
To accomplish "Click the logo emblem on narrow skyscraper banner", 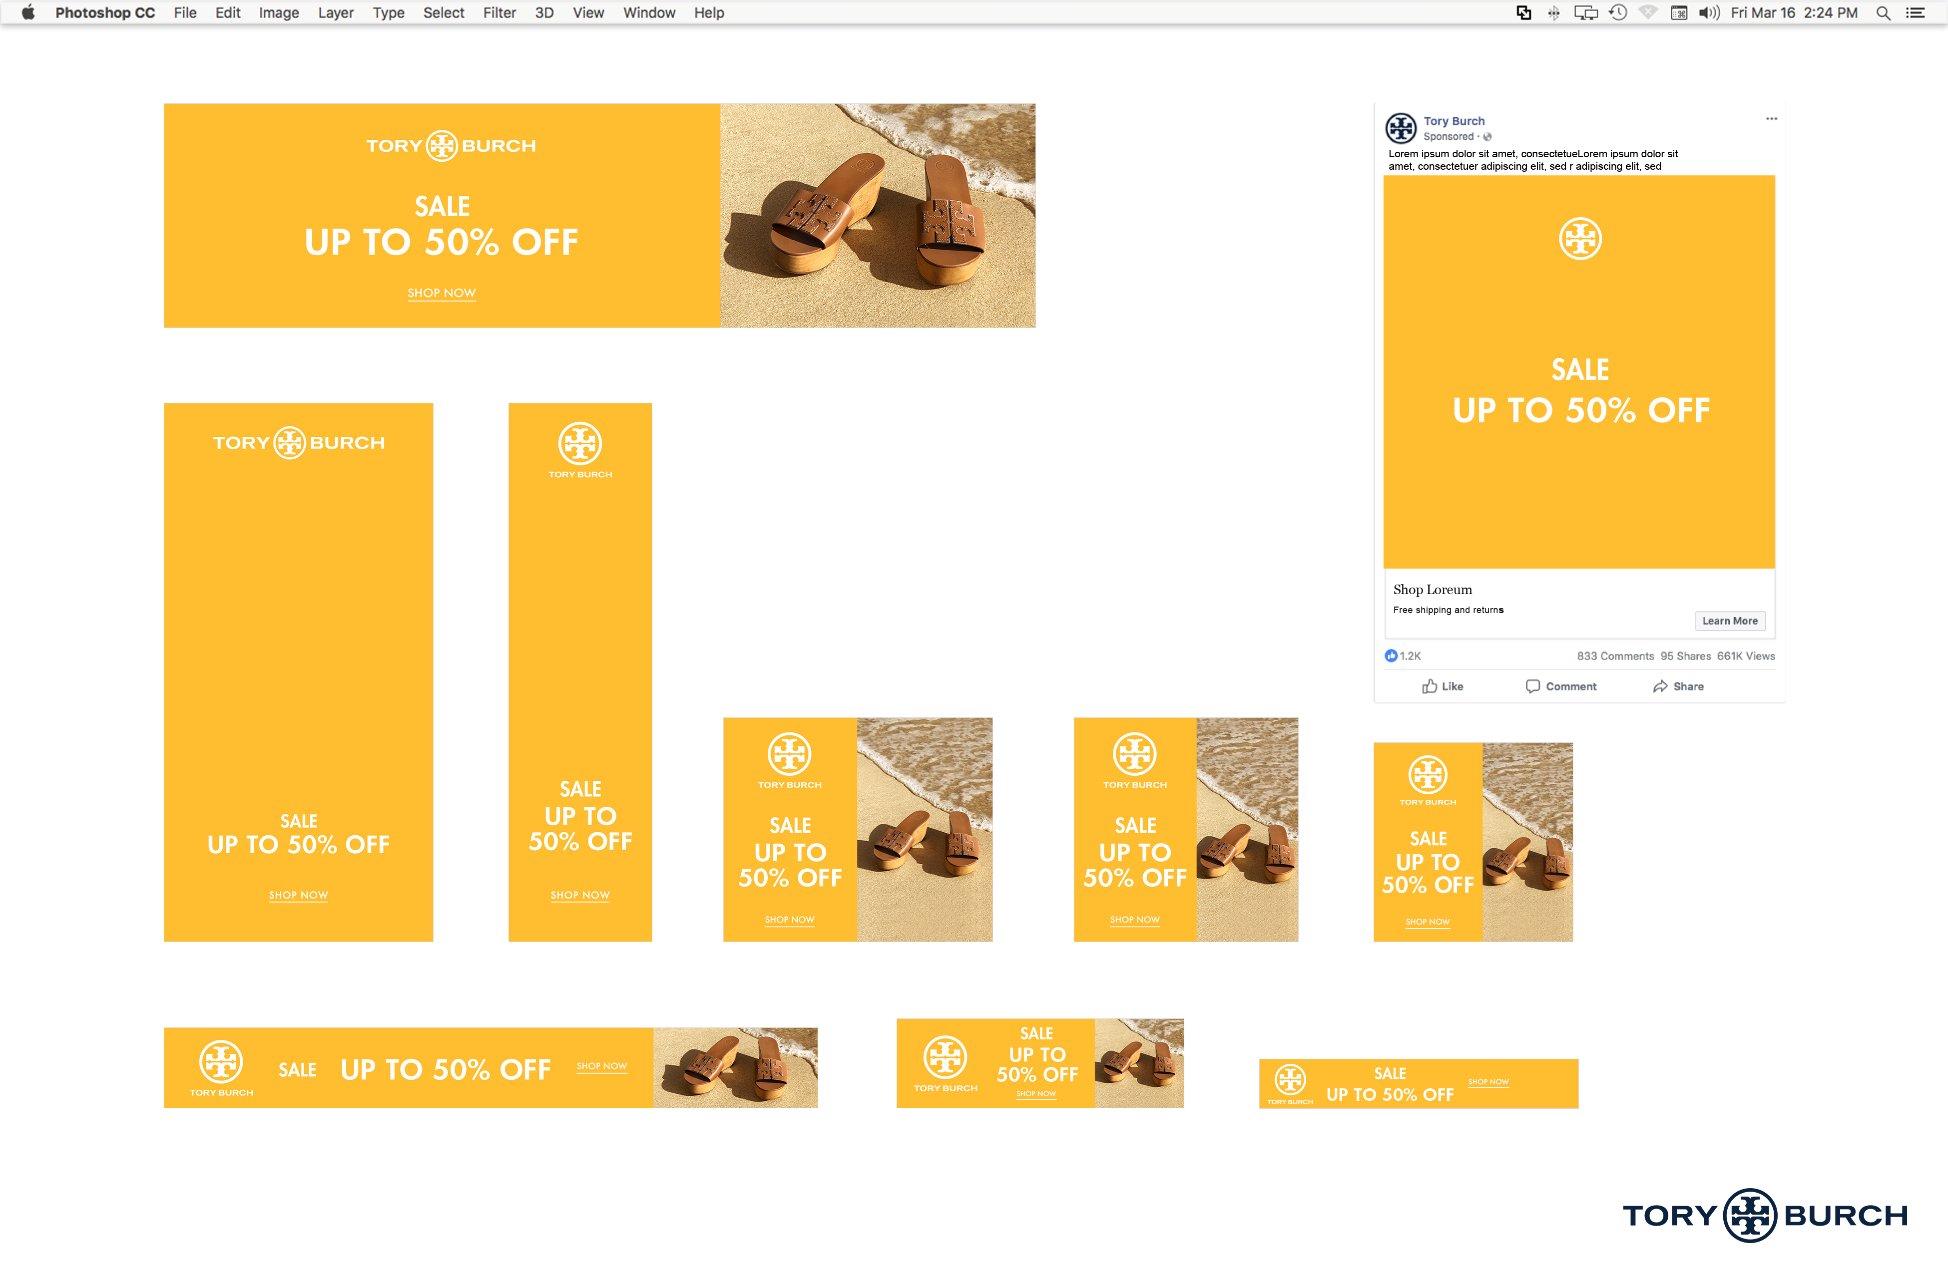I will (x=579, y=443).
